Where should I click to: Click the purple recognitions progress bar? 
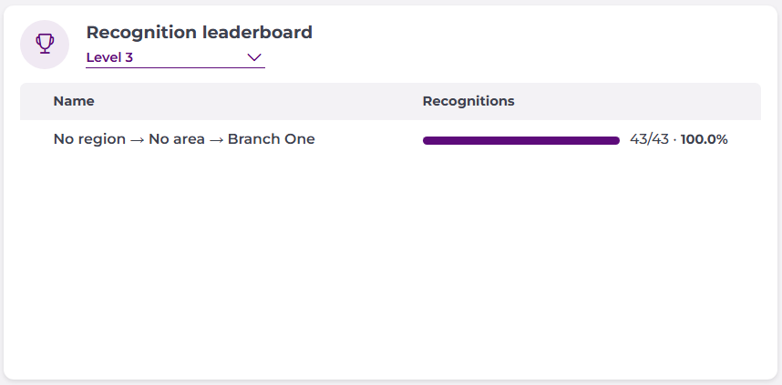click(x=520, y=140)
